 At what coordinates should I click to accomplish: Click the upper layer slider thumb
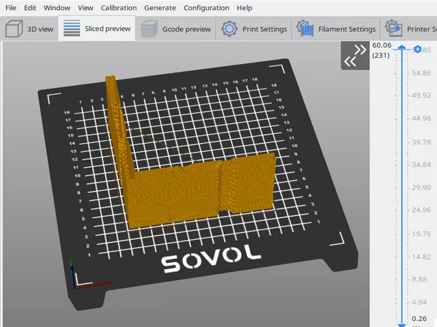401,47
